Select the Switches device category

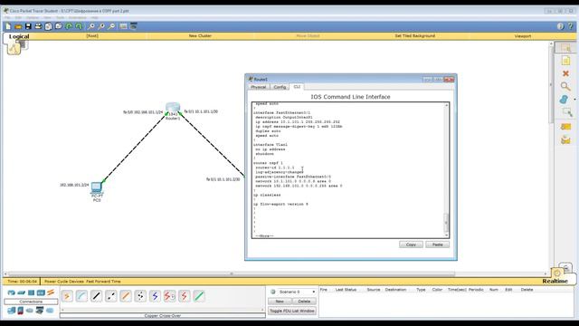[x=21, y=292]
